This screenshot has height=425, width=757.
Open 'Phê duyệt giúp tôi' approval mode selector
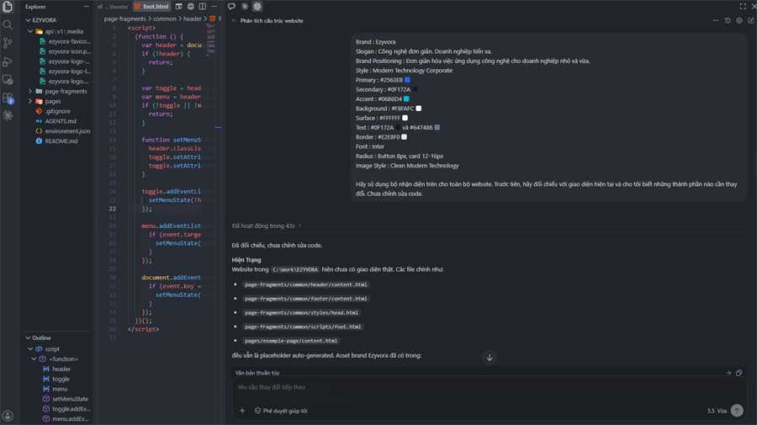281,411
